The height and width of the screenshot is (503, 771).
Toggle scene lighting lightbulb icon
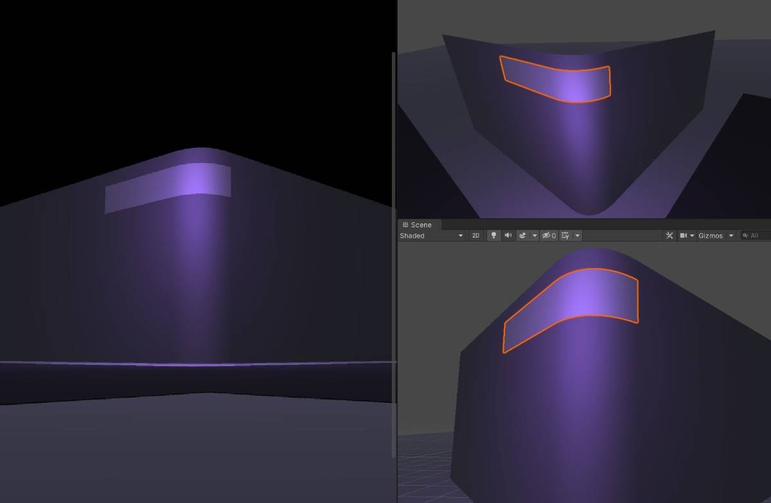coord(493,236)
